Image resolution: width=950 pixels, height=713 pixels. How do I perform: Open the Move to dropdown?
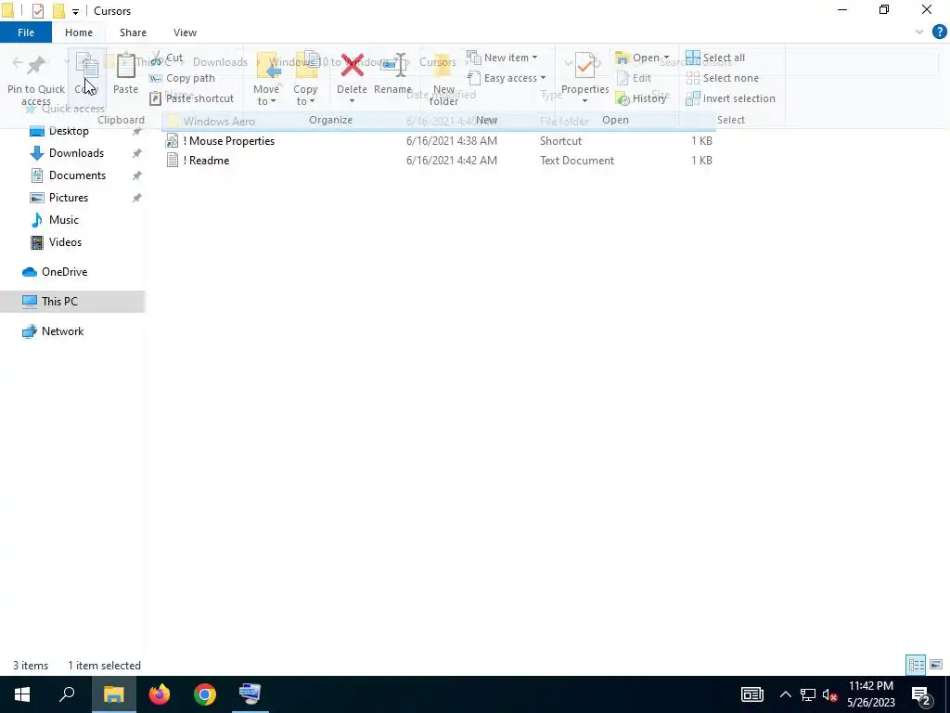pos(266,79)
